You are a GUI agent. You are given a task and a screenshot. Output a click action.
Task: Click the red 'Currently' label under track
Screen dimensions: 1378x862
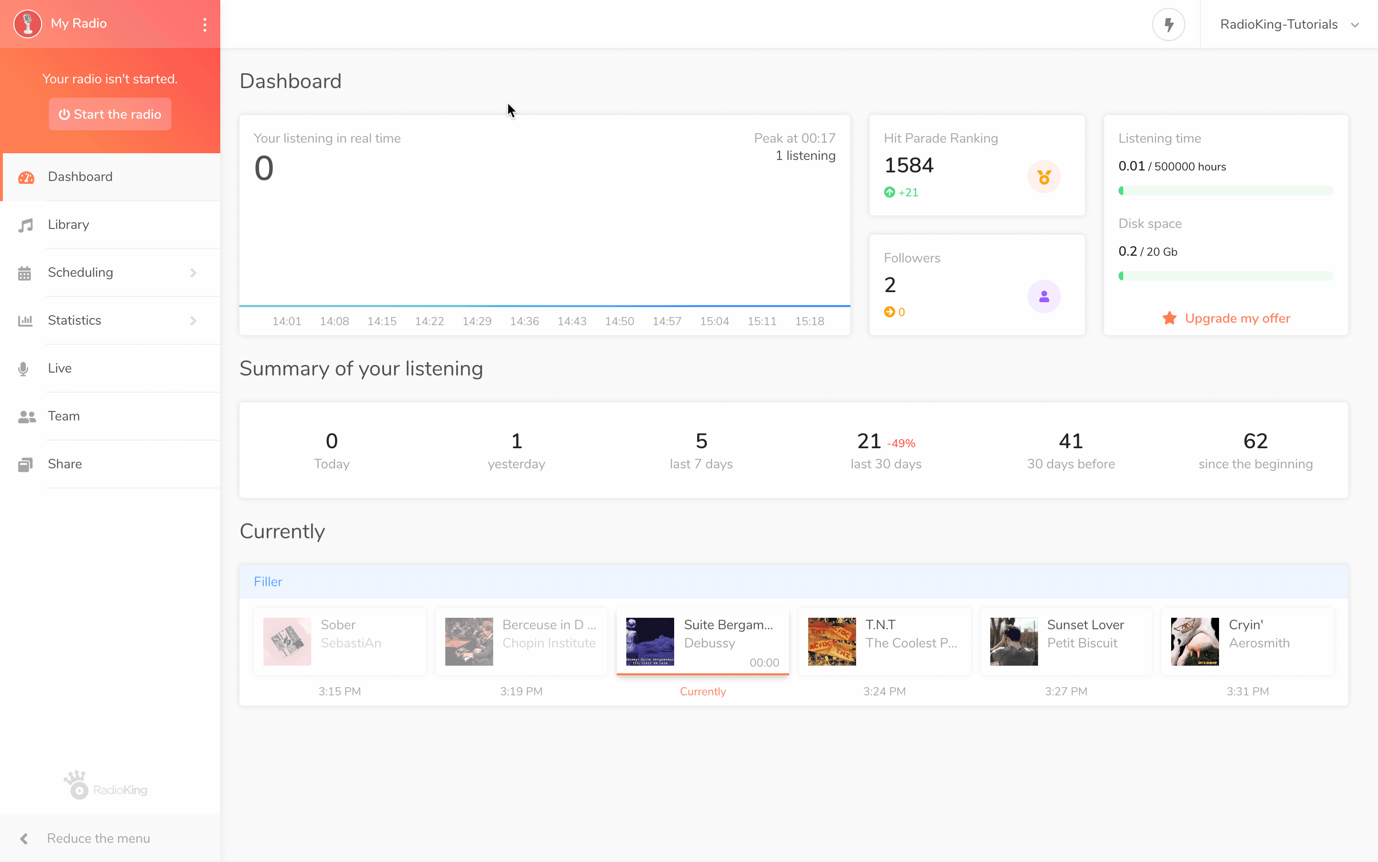(703, 692)
